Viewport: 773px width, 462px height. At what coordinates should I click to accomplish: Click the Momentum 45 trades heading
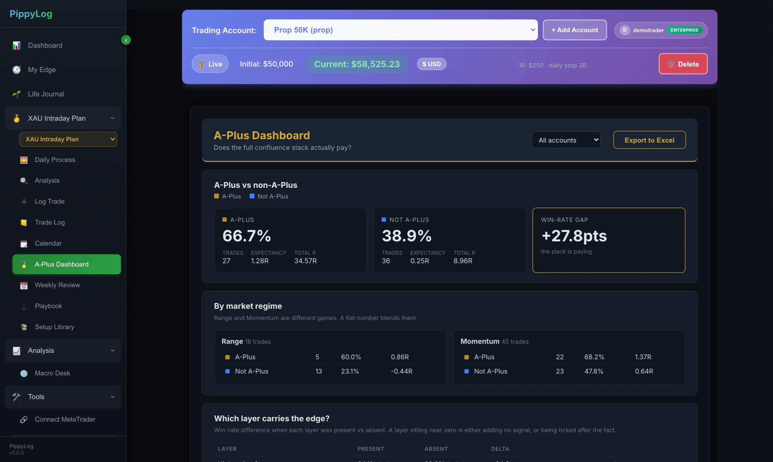[x=495, y=342]
